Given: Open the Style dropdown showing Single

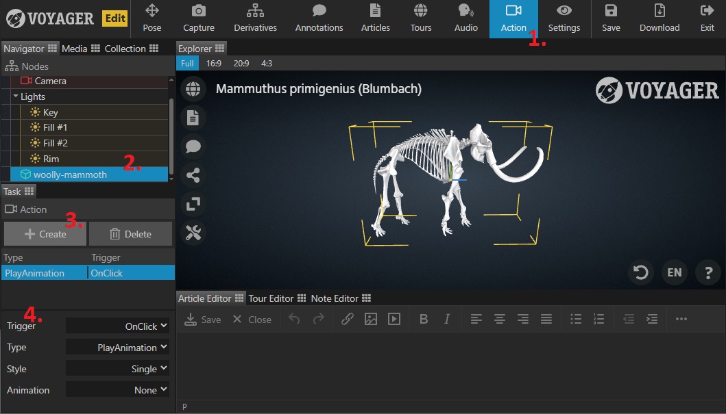Looking at the screenshot, I should 117,369.
